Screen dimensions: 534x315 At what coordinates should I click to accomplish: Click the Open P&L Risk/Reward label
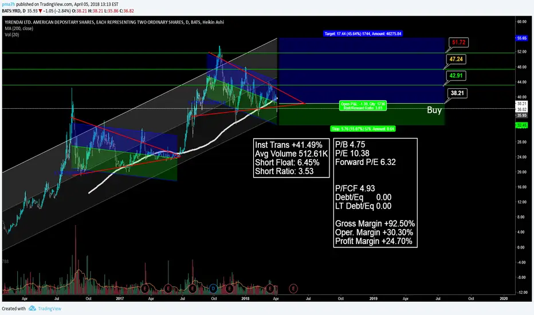(x=363, y=106)
